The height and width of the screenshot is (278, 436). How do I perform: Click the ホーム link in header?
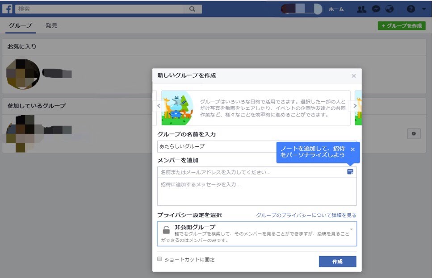[x=336, y=9]
